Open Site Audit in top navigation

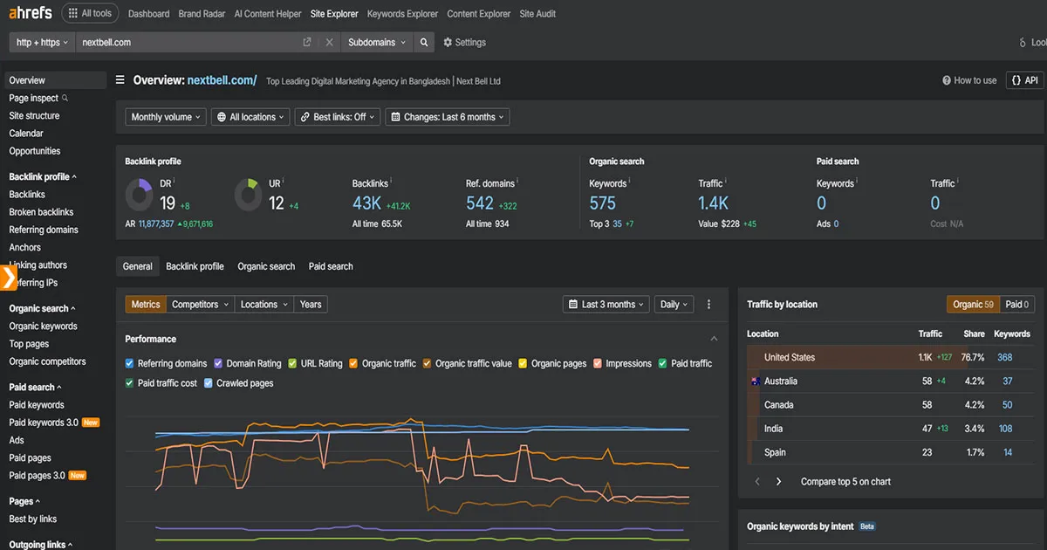(x=537, y=14)
